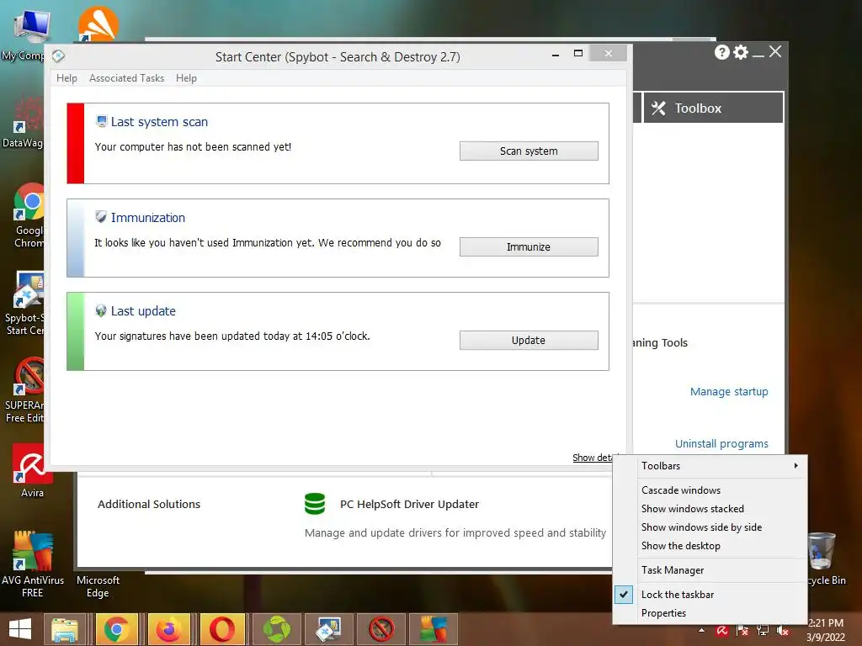Click the Windows Start button
Viewport: 862px width, 646px height.
tap(20, 629)
